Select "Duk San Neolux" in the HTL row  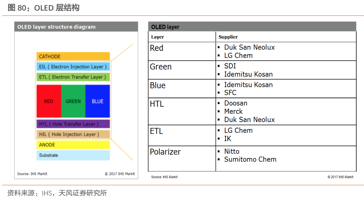250,120
